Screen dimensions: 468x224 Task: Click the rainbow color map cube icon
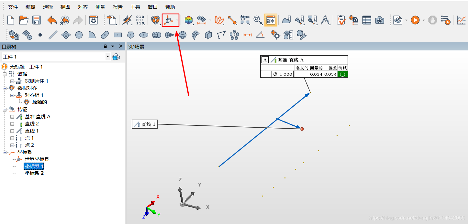click(189, 20)
